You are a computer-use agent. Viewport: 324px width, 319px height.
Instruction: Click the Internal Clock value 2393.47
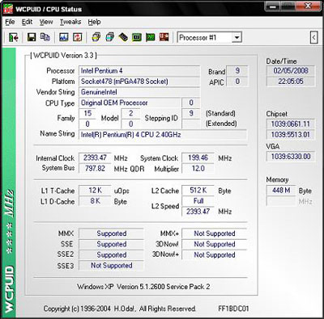(x=95, y=158)
